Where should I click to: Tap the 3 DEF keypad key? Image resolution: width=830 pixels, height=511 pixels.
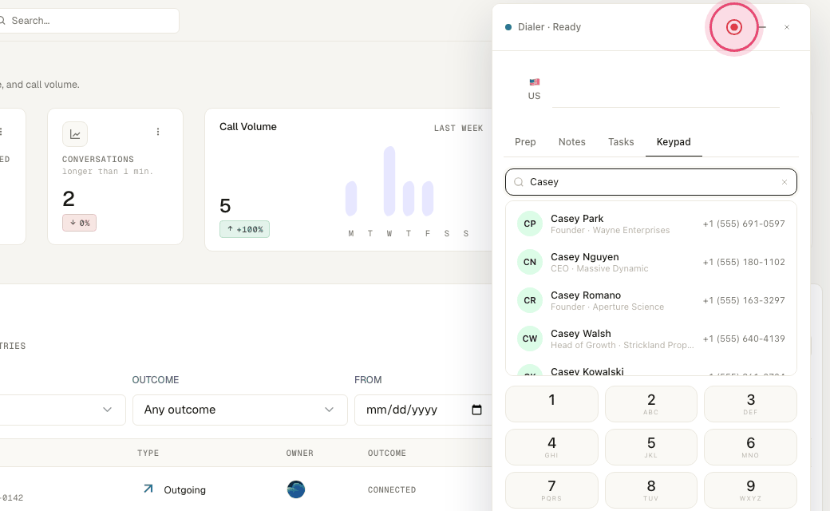click(x=751, y=404)
